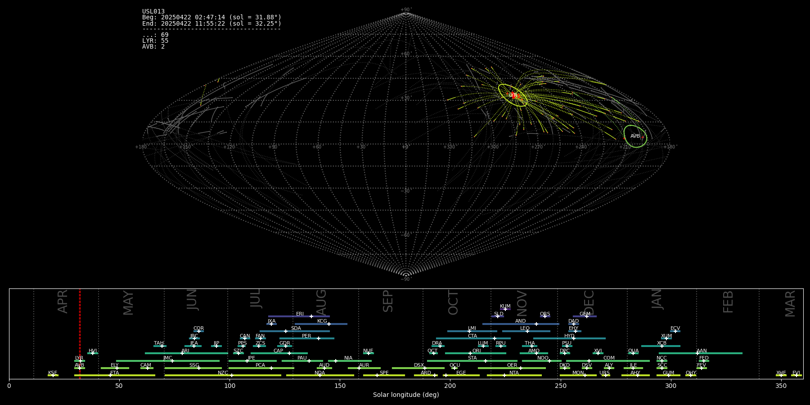810x405 pixels.
Task: Select the USL013 station name in the header
Action: tap(153, 12)
